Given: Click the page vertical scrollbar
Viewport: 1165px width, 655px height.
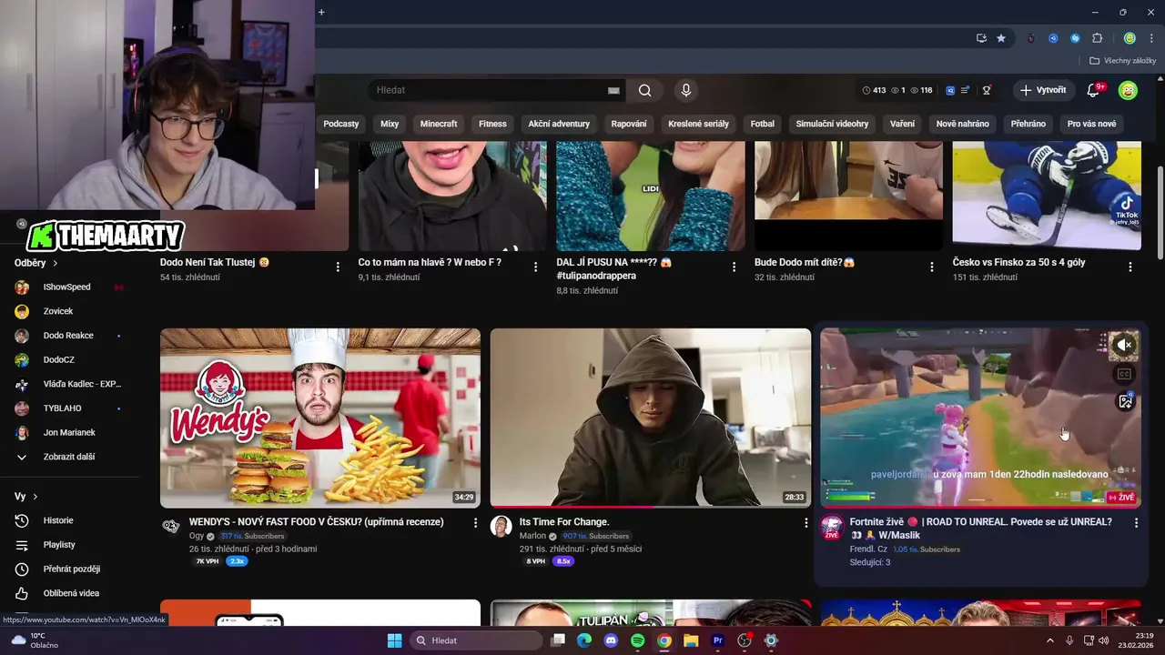Looking at the screenshot, I should (1160, 213).
